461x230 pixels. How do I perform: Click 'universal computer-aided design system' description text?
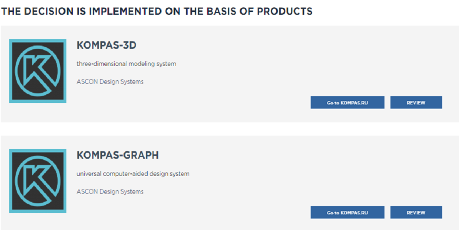pos(133,174)
